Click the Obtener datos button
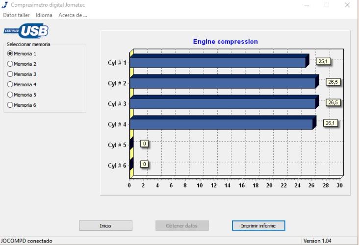The width and height of the screenshot is (359, 245). 182,225
